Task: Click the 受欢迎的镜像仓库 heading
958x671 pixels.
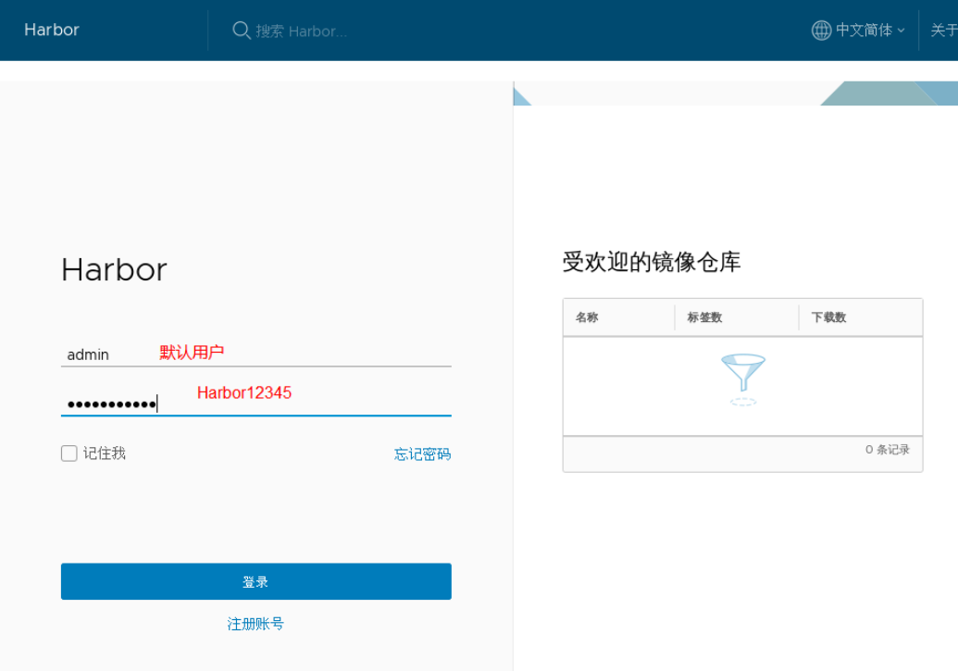Action: [652, 262]
